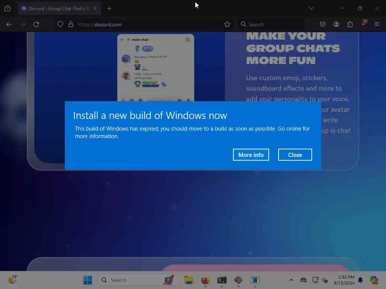Open the Save to Pocket icon
The width and height of the screenshot is (386, 289).
323,24
